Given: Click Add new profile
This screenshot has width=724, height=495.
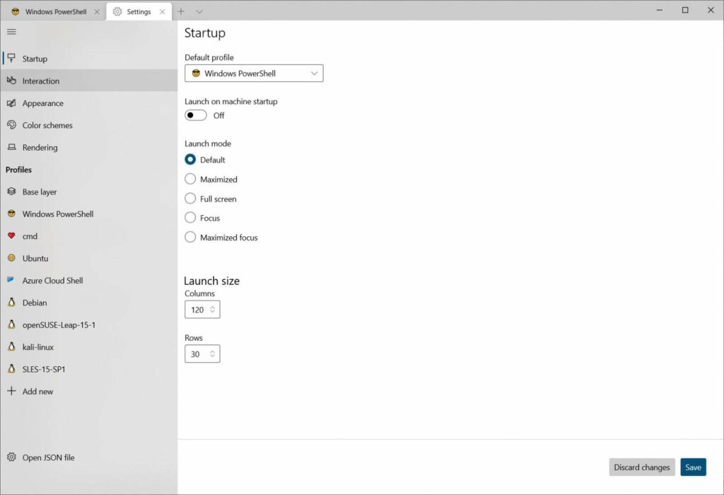Looking at the screenshot, I should coord(89,390).
